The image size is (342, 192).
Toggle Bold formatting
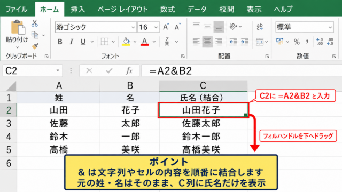point(60,42)
